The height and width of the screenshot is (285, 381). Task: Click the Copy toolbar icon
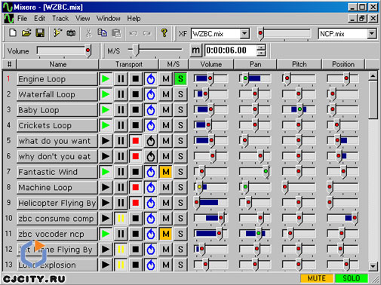pos(103,33)
